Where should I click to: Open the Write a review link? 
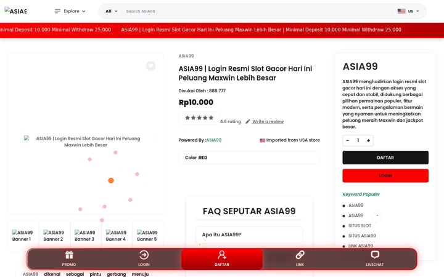coord(268,121)
